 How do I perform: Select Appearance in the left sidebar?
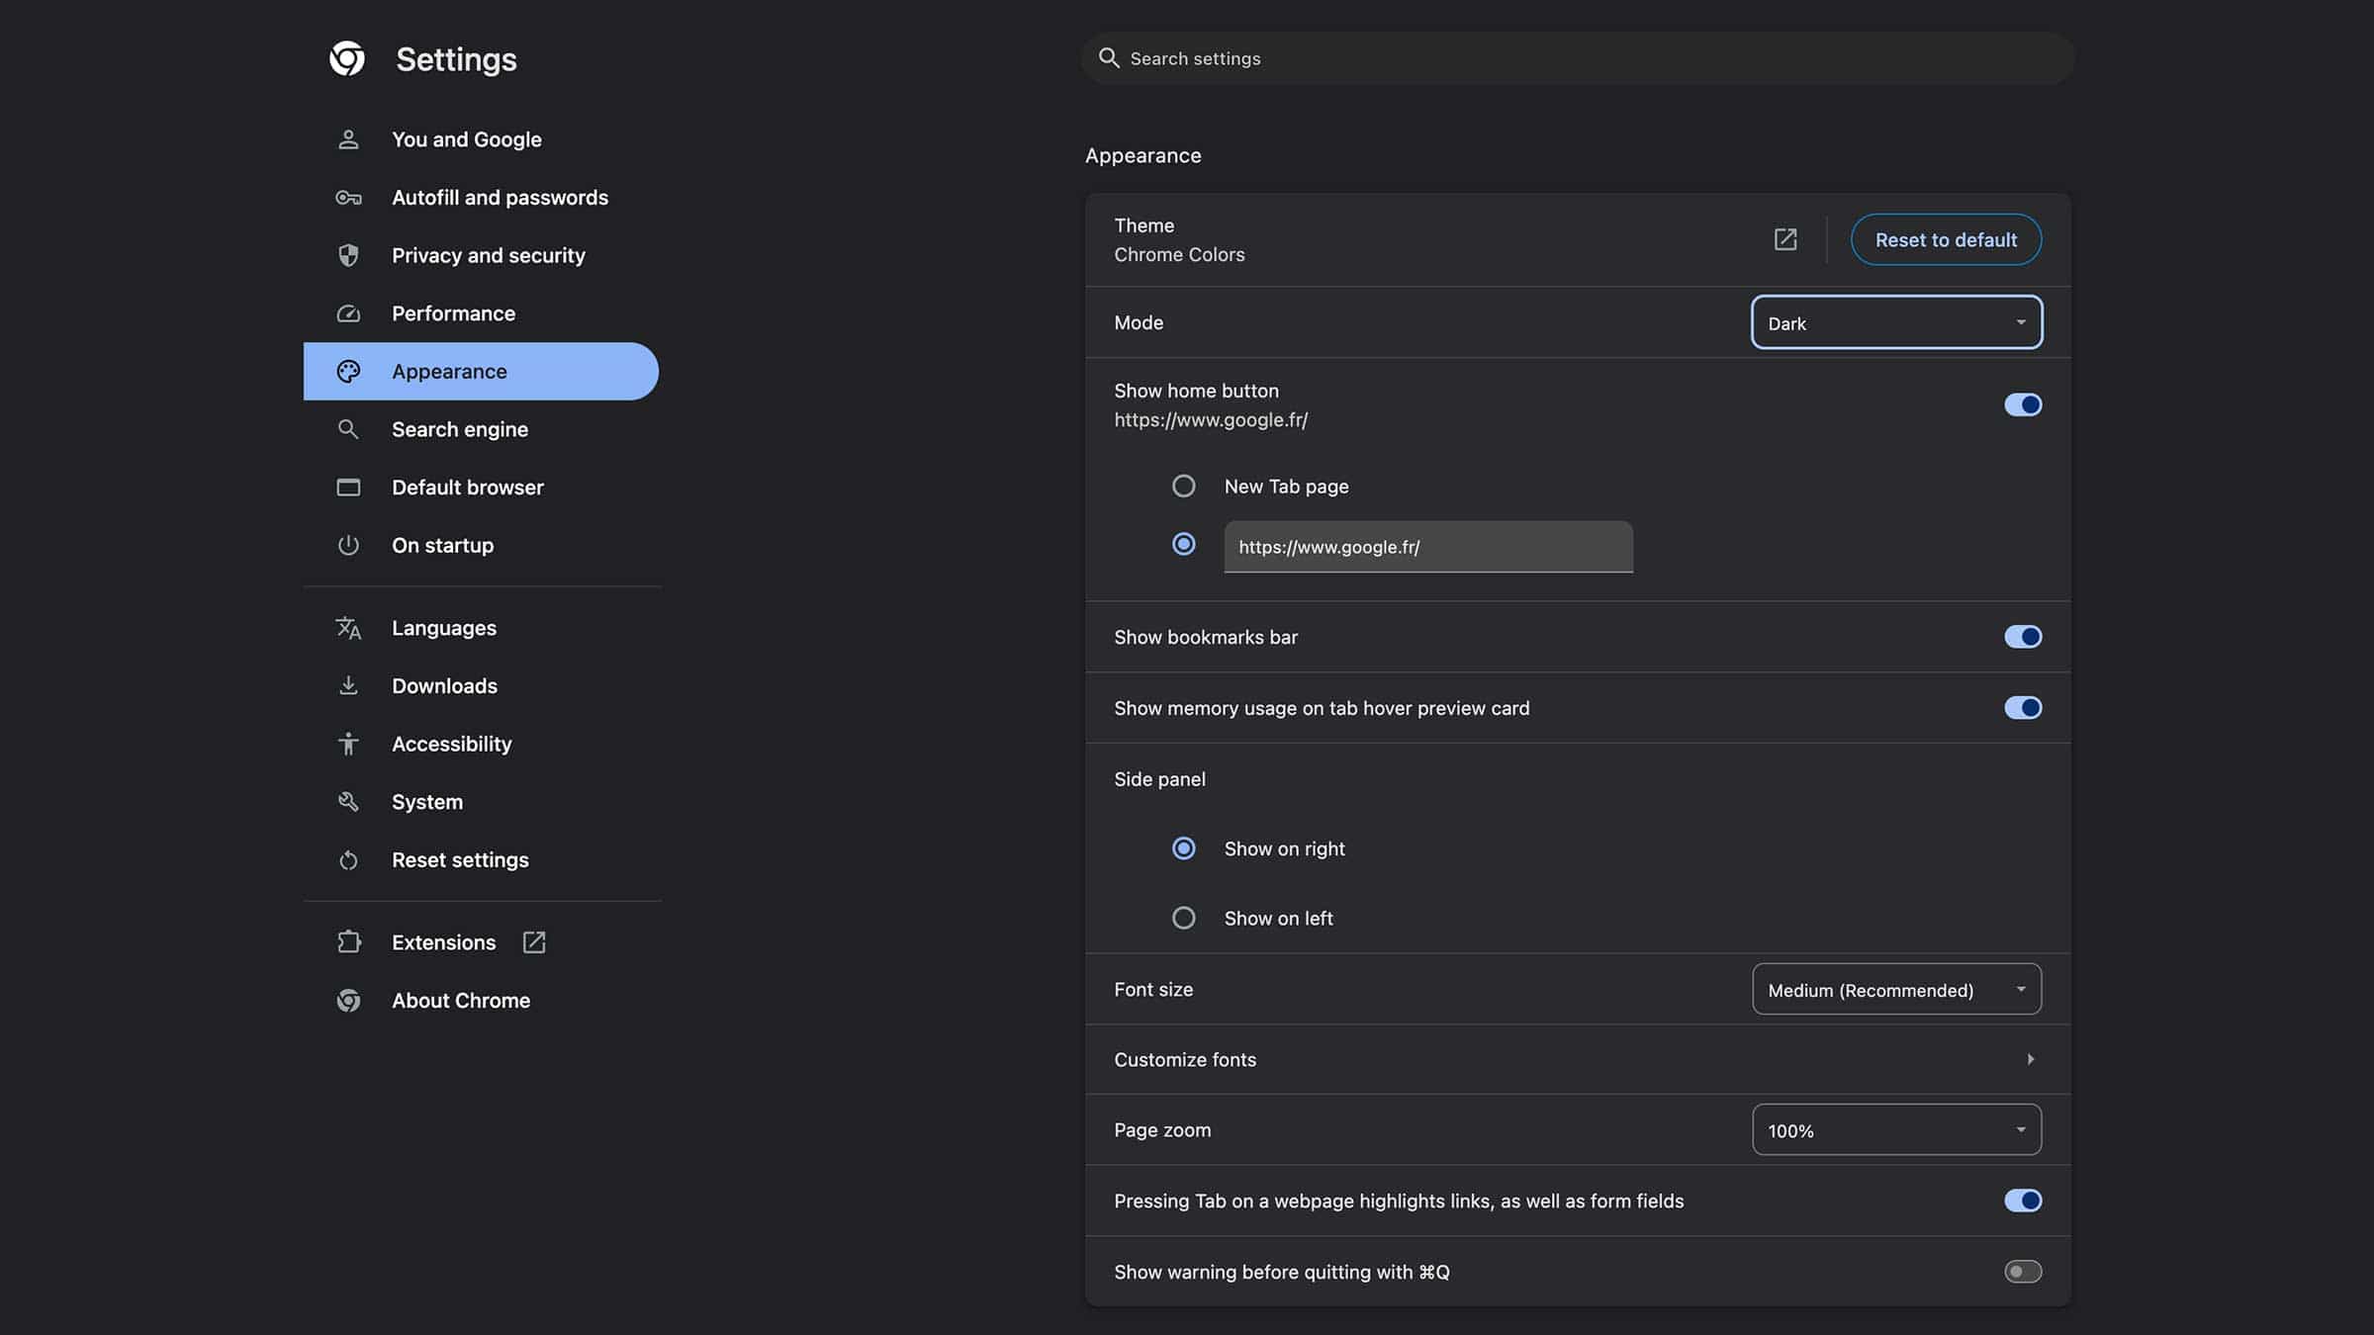pyautogui.click(x=448, y=370)
